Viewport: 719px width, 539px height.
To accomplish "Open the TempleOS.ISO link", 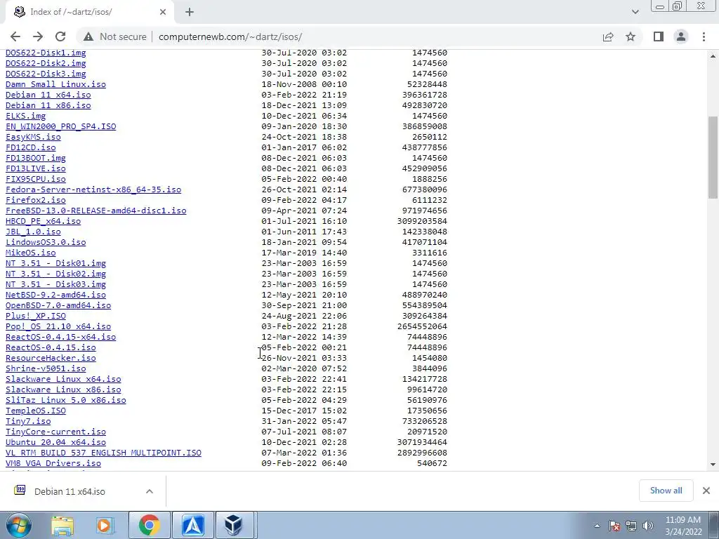I will (x=35, y=411).
